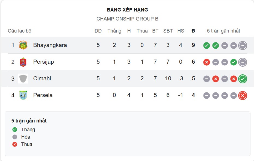The height and width of the screenshot is (161, 254).
Task: Click the red cross icon next to Thua
Action: (14, 144)
